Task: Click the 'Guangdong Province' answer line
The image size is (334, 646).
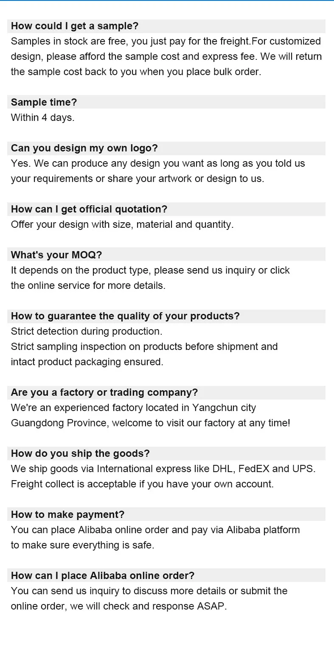Action: pos(151,423)
